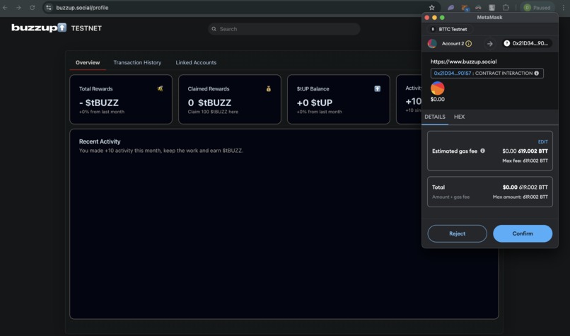Click the contract address 0x21D34...90157 link
The image size is (570, 336).
point(452,73)
